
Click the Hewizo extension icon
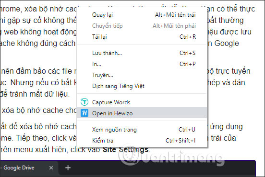[x=84, y=113]
